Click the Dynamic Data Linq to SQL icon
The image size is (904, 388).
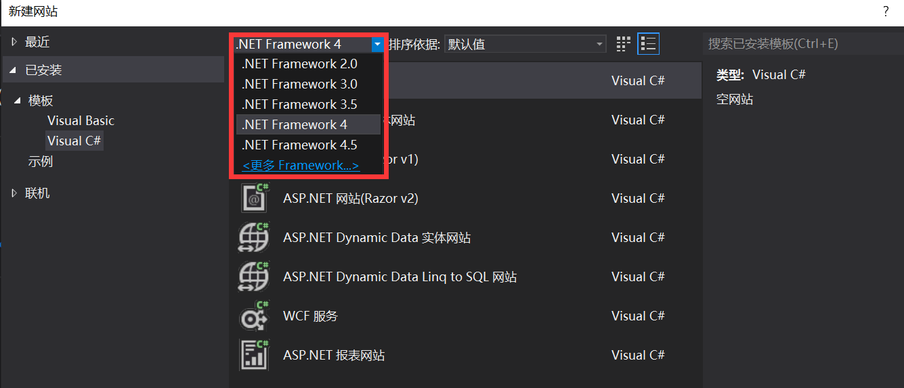click(255, 277)
